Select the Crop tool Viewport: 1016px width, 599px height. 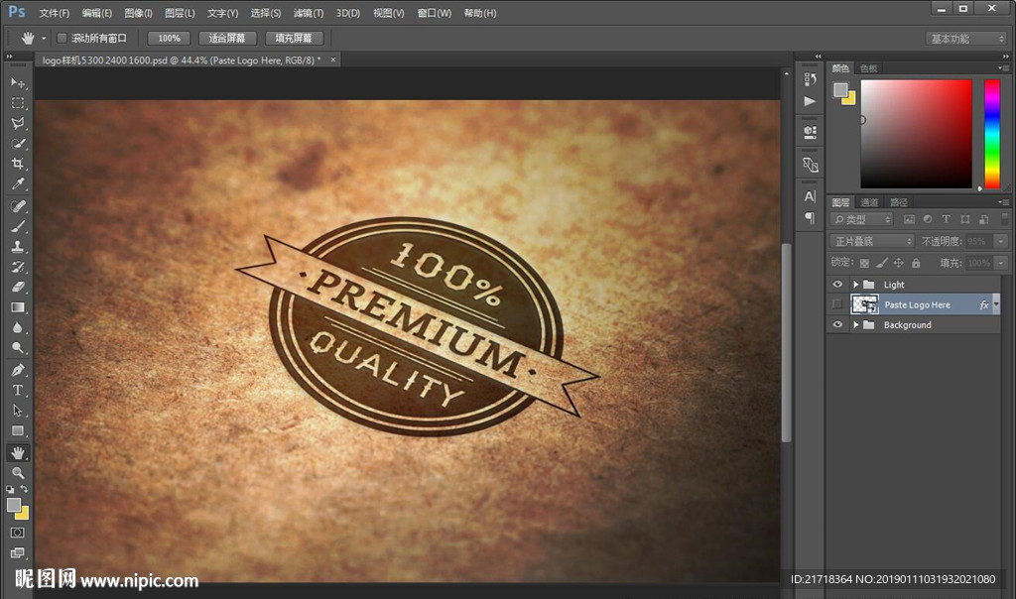18,164
